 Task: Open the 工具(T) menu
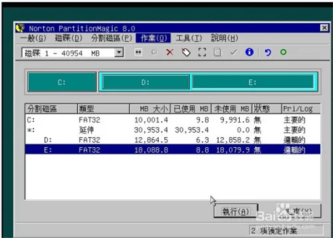tap(189, 38)
